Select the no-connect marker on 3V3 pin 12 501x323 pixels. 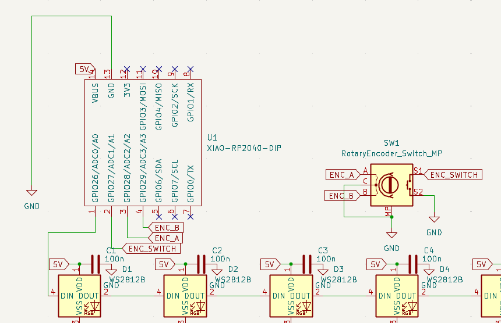(x=127, y=69)
